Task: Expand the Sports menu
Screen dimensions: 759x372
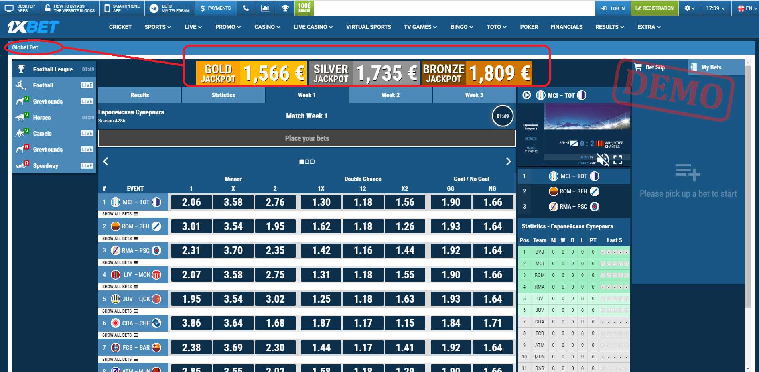Action: pyautogui.click(x=158, y=27)
